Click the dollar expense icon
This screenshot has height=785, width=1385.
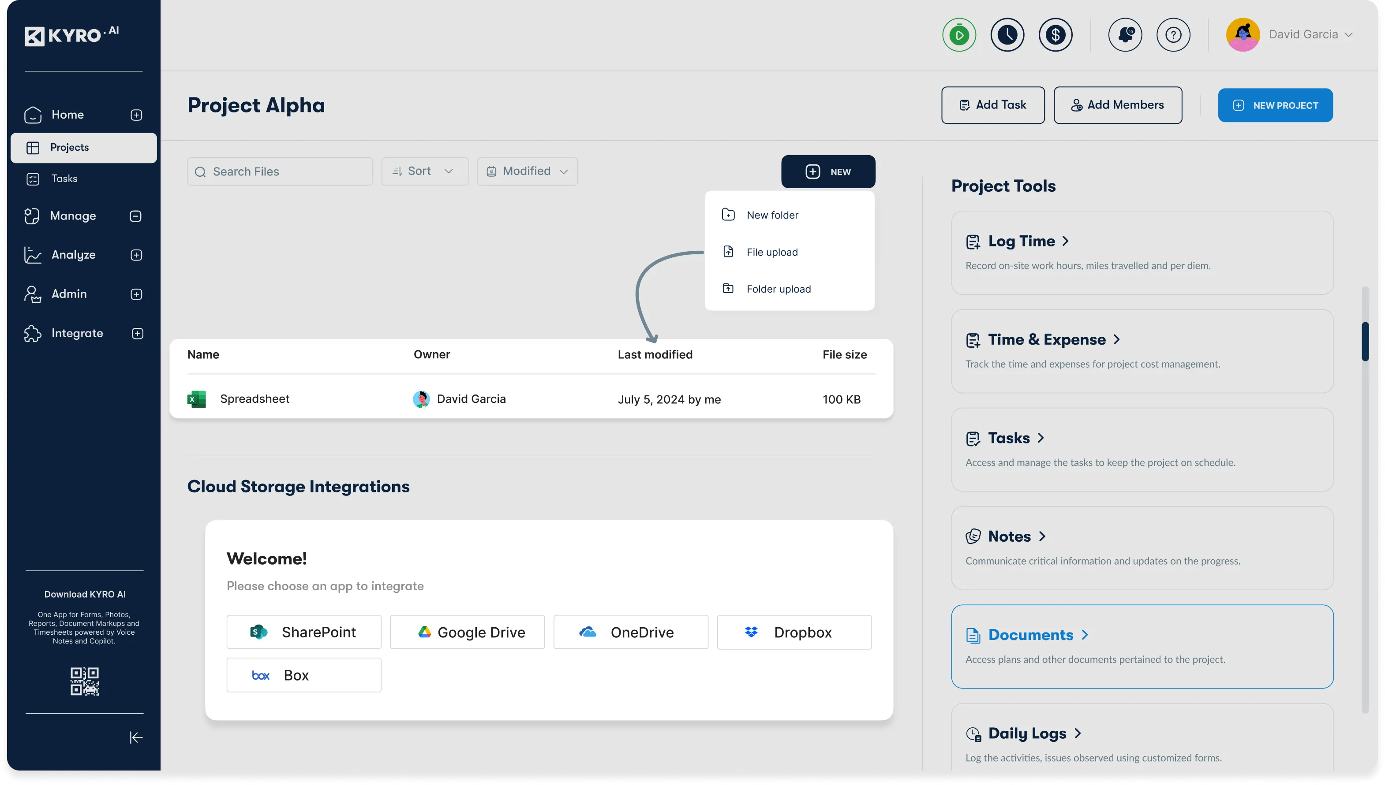(x=1056, y=35)
